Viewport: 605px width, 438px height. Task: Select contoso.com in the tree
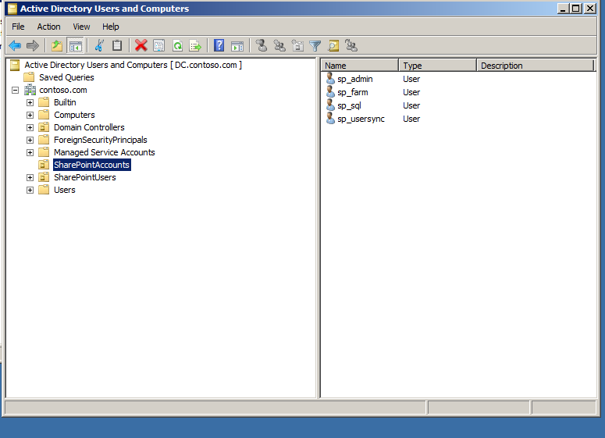[x=63, y=90]
